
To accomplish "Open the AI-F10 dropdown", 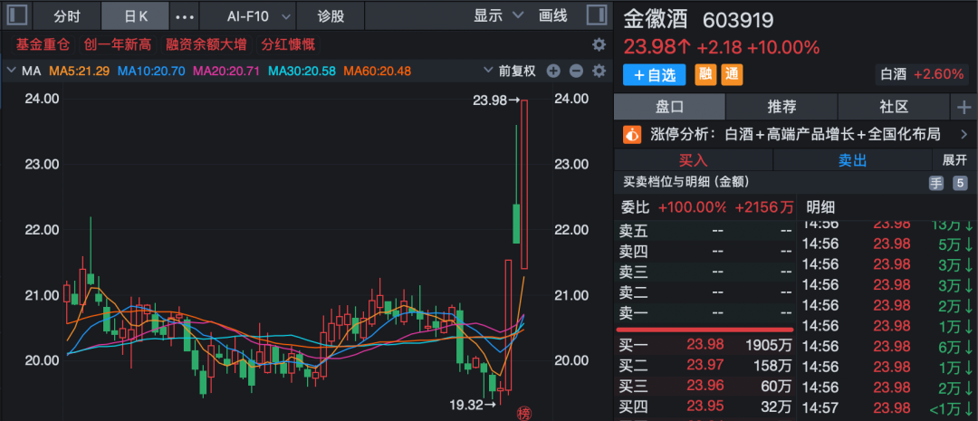I will 257,16.
